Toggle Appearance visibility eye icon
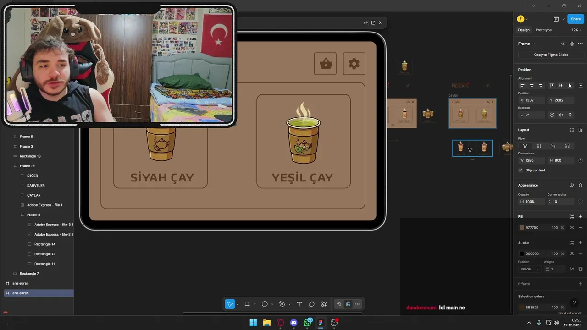This screenshot has height=330, width=587. point(572,185)
